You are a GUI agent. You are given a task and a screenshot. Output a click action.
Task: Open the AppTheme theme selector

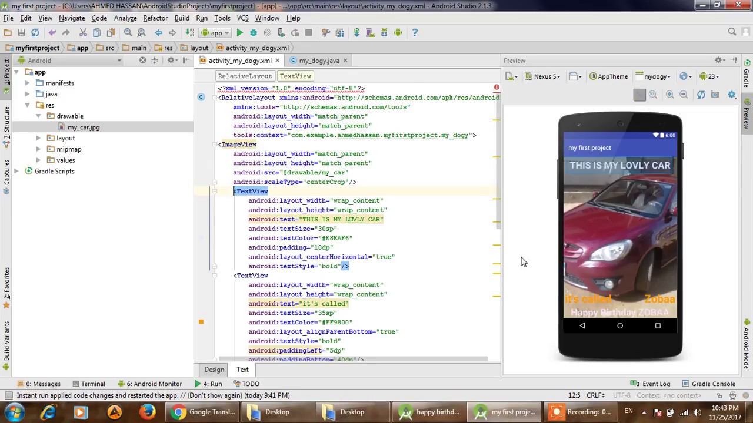tap(608, 76)
